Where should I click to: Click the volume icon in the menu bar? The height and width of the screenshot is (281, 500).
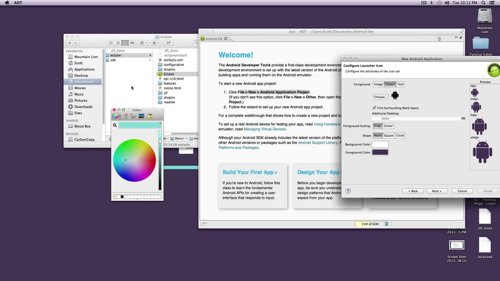tap(447, 3)
